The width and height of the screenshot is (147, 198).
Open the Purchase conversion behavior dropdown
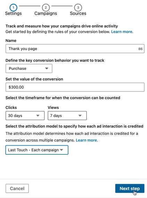coord(29,68)
